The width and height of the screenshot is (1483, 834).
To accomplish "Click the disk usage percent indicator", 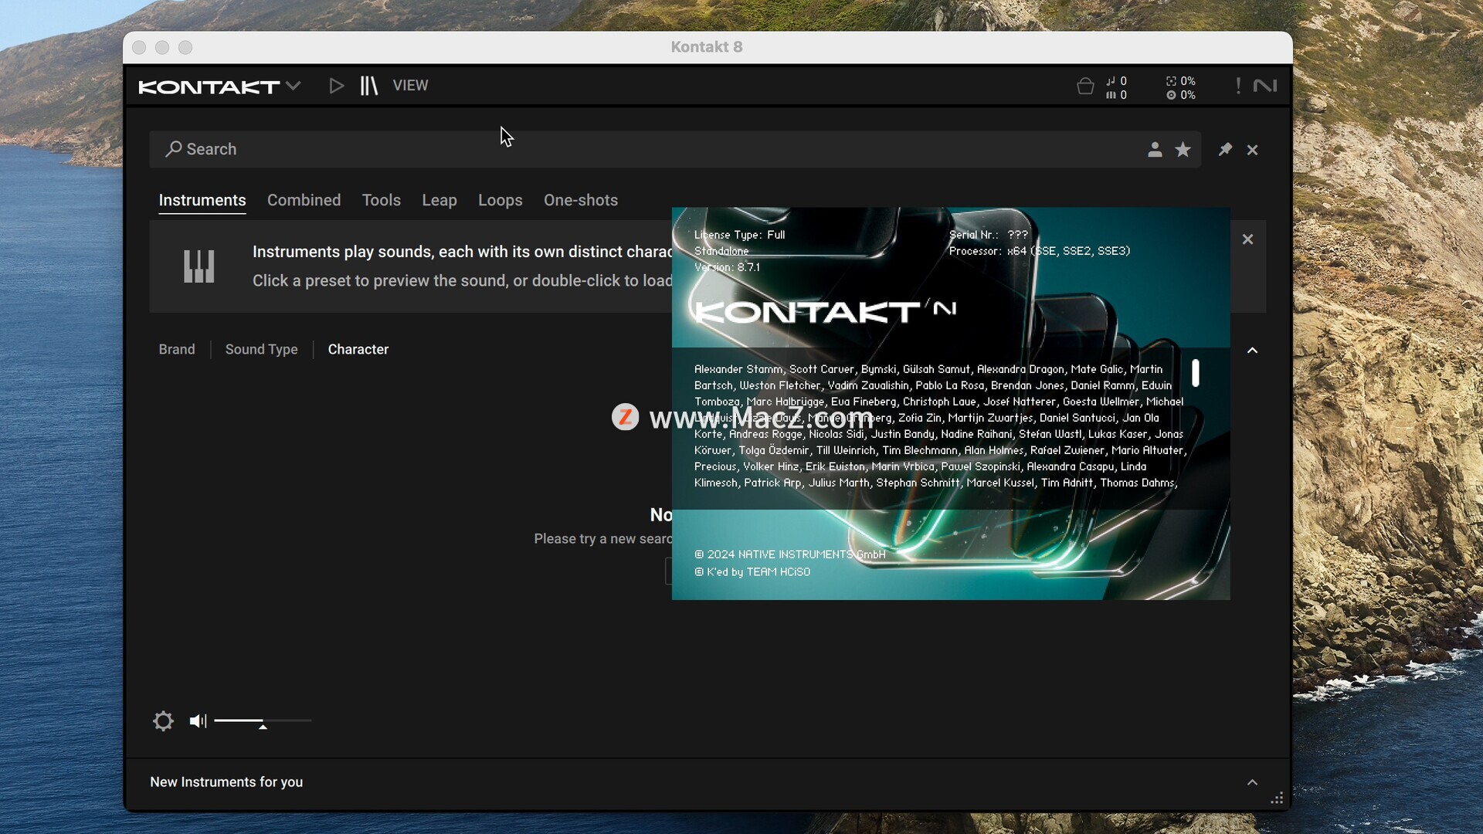I will pyautogui.click(x=1181, y=95).
